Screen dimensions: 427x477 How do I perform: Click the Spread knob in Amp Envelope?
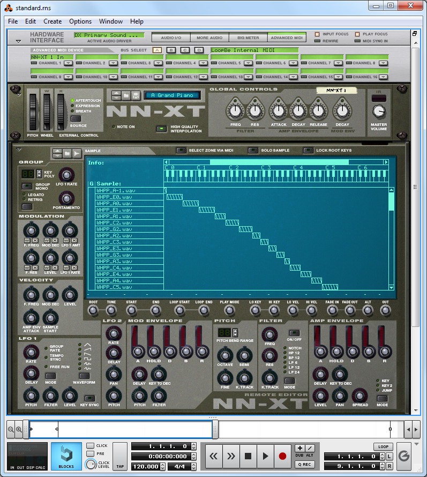[x=360, y=396]
